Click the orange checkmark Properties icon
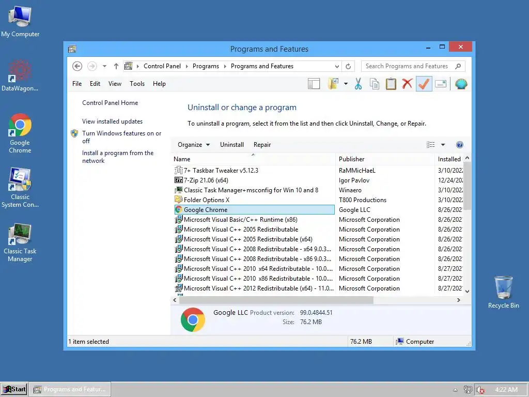 pos(424,84)
